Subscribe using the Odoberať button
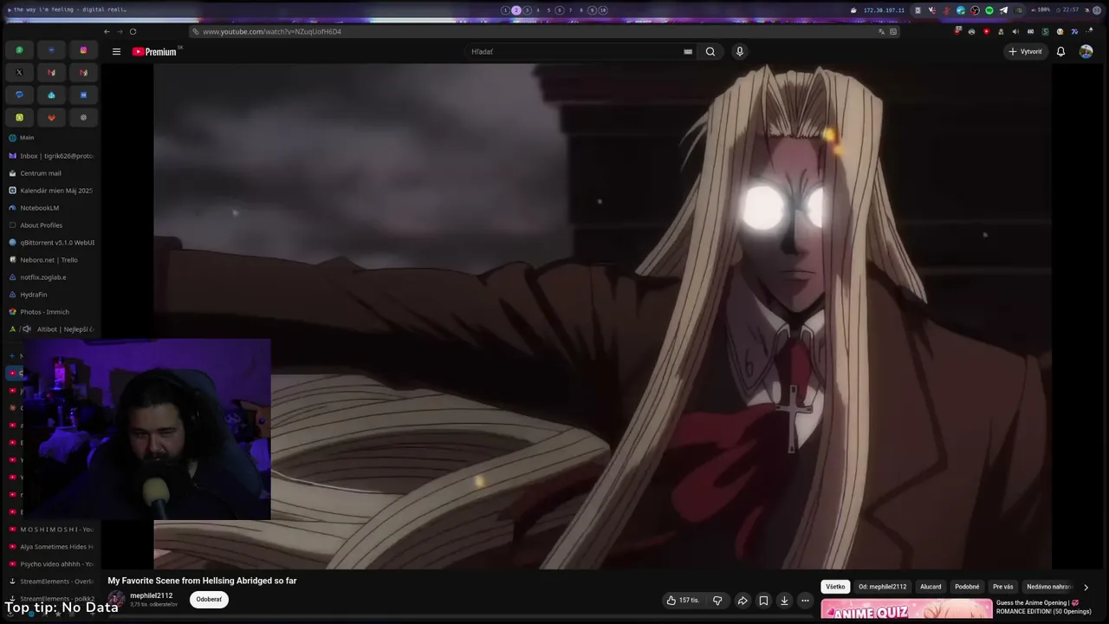This screenshot has width=1109, height=624. pos(209,600)
